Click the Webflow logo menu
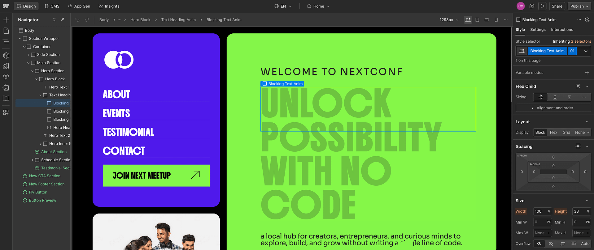The width and height of the screenshot is (594, 250). click(x=6, y=6)
